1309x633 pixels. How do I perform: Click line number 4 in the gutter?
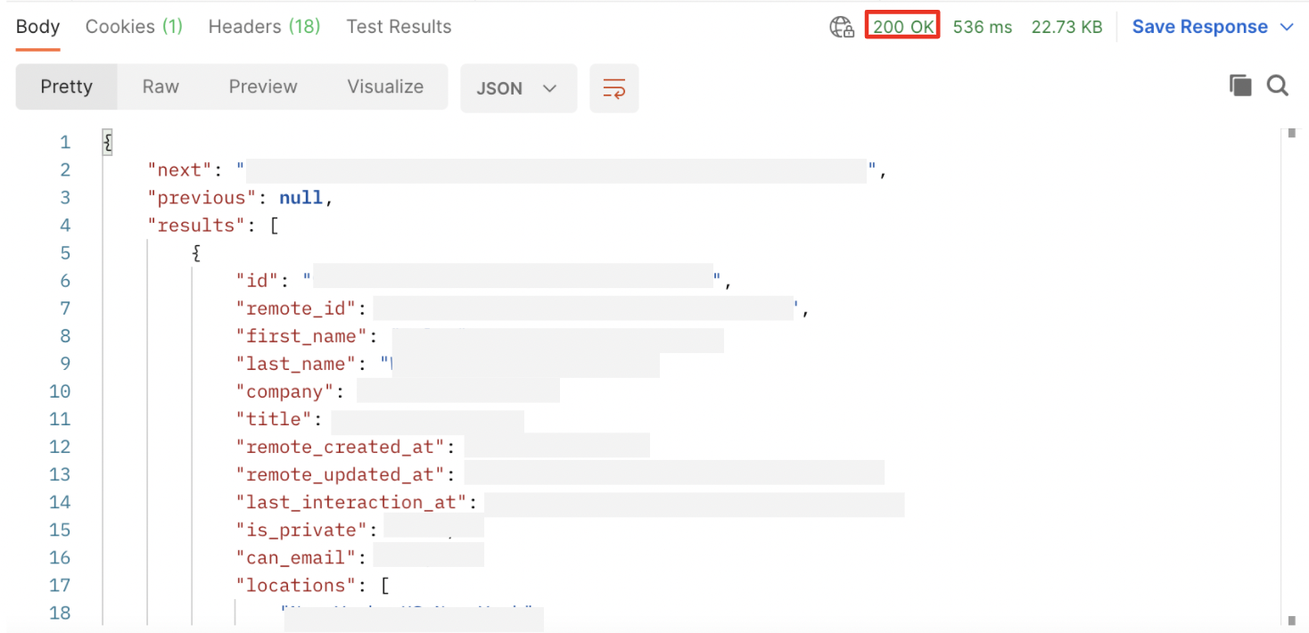coord(64,226)
